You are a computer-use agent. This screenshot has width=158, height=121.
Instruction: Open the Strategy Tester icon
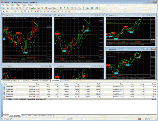point(27,8)
